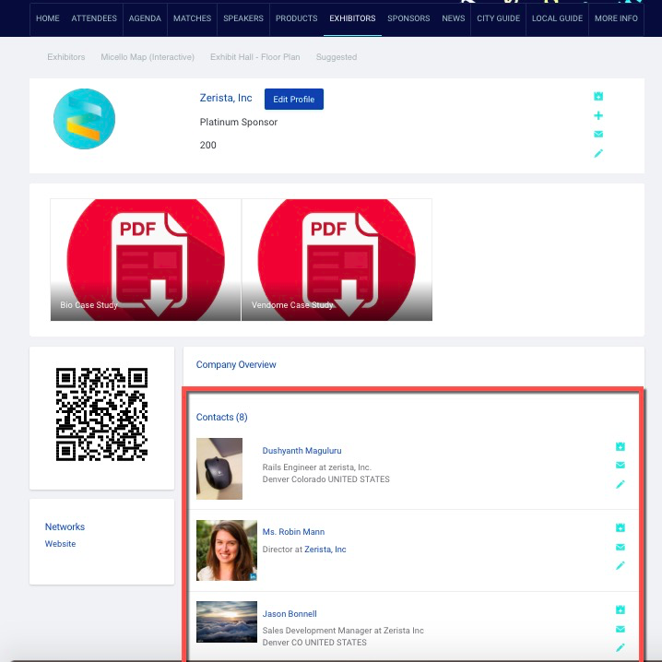Click the Contacts (8) heading
Image resolution: width=662 pixels, height=662 pixels.
(x=221, y=417)
